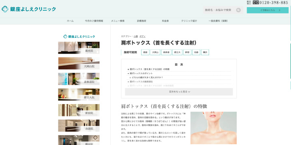
Task: Click the Ginza Yoshie Clinic header logo
Action: (x=29, y=9)
